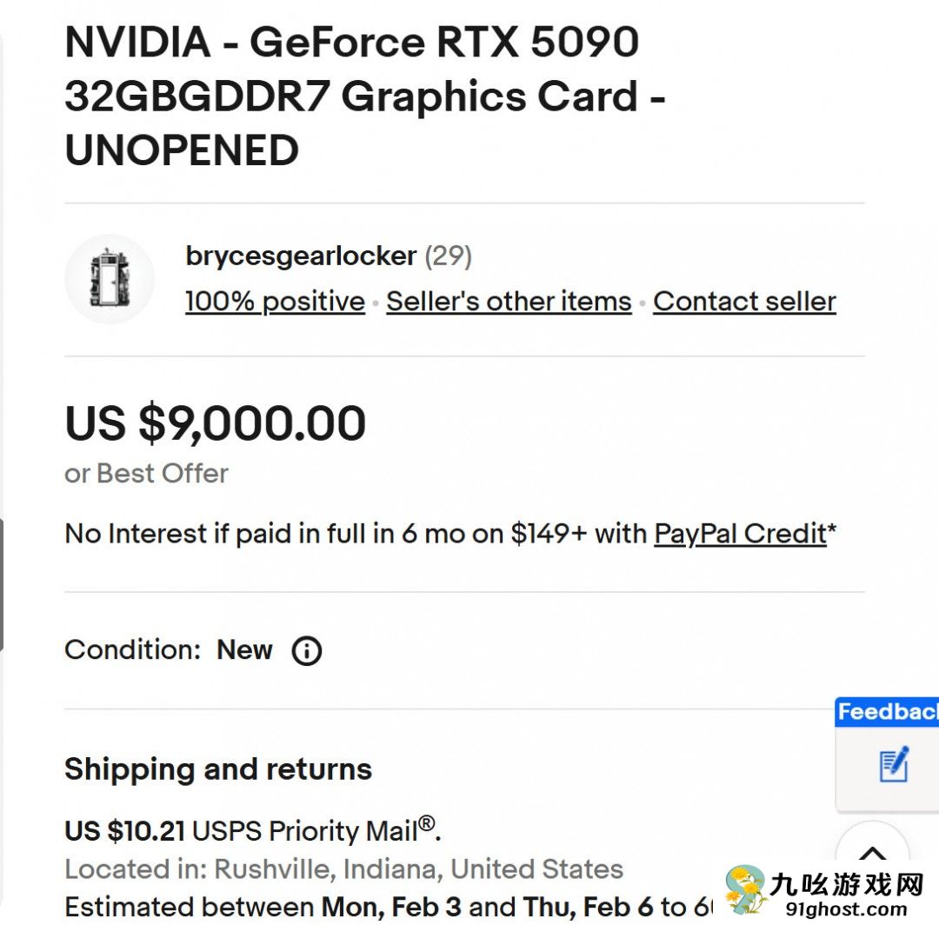Screen dimensions: 939x925
Task: View the seller's 100% positive feedback
Action: 273,302
